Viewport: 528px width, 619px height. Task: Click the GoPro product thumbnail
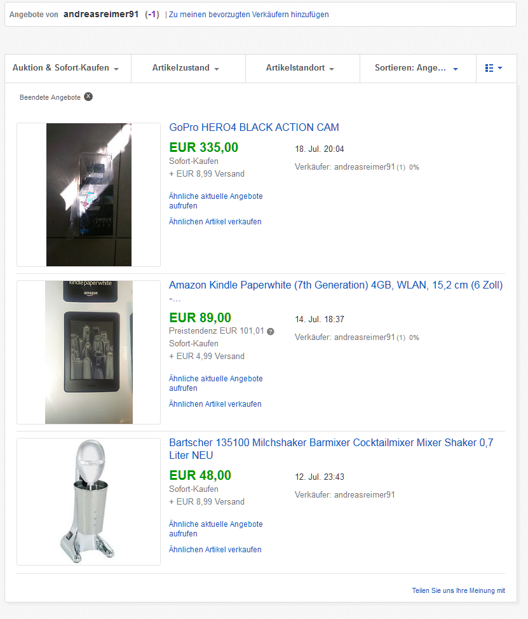[89, 194]
